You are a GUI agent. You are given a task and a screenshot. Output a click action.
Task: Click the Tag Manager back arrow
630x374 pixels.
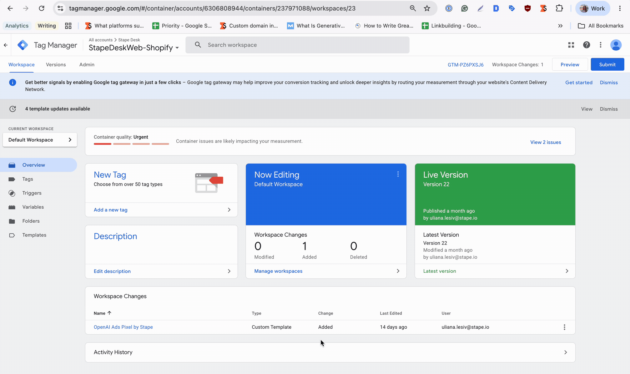[x=6, y=45]
